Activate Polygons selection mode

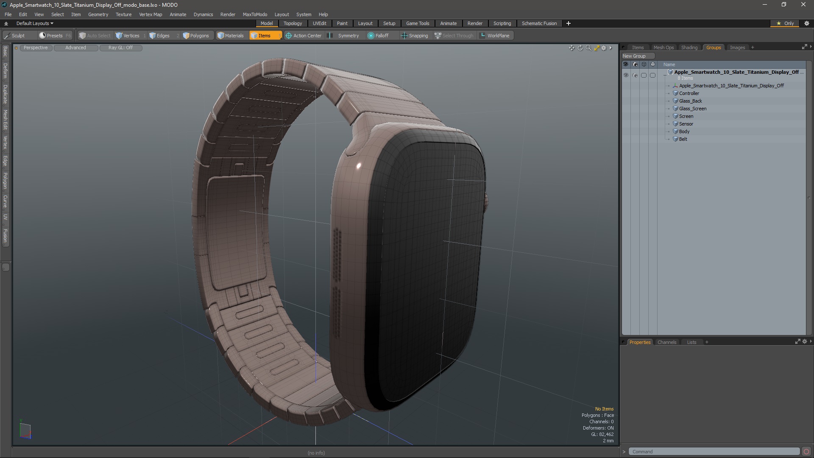[196, 36]
